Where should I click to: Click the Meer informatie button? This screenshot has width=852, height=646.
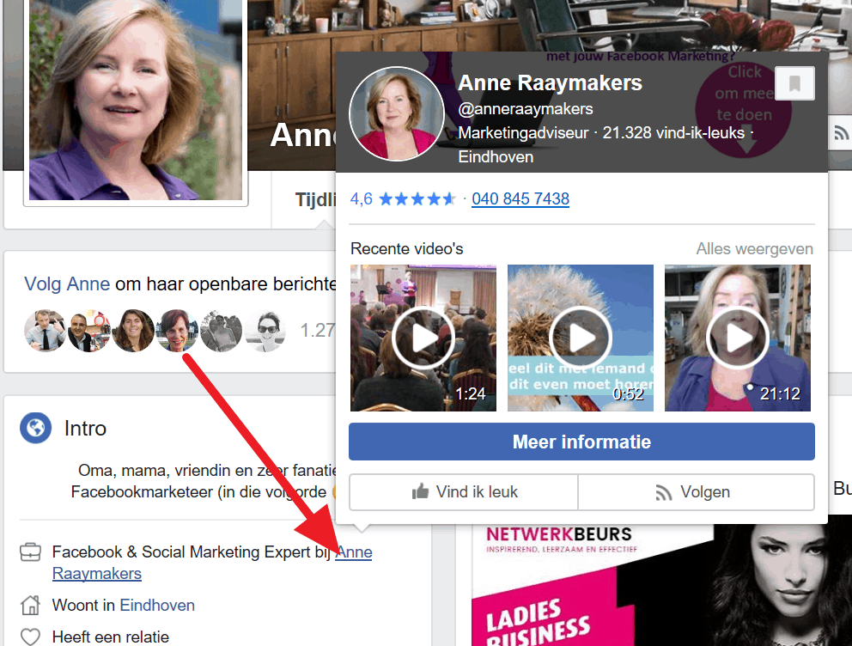pos(581,442)
